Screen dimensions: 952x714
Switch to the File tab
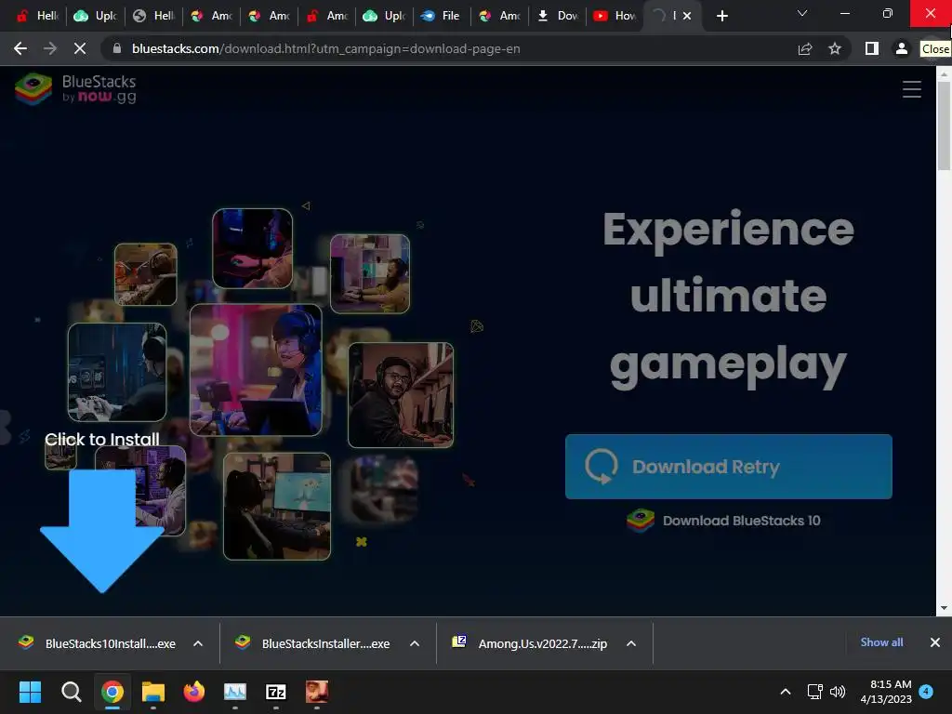[x=442, y=16]
